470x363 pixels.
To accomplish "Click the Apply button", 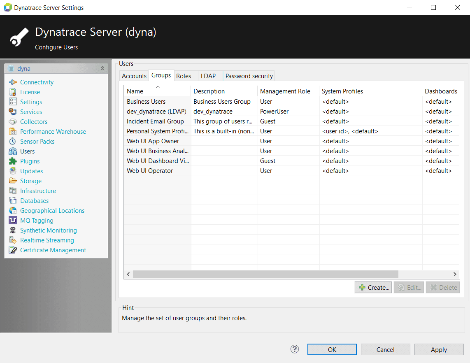I will tap(439, 349).
